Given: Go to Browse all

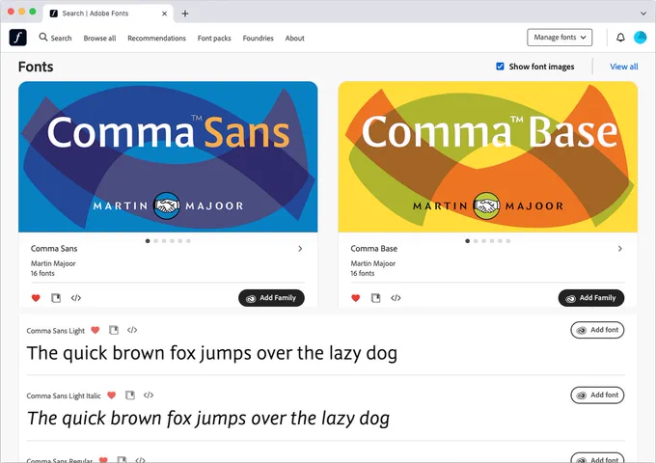Looking at the screenshot, I should (99, 38).
